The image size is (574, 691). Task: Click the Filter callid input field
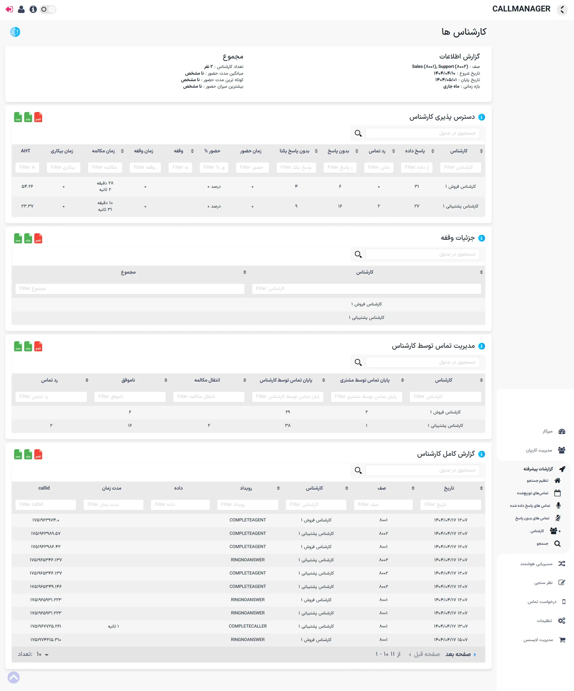click(x=46, y=504)
